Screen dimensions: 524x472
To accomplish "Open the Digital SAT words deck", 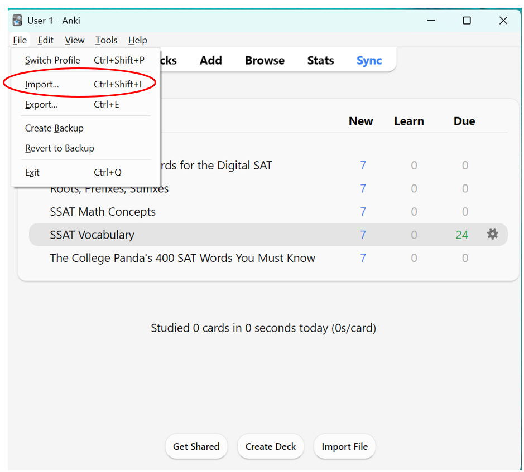I will (x=217, y=166).
